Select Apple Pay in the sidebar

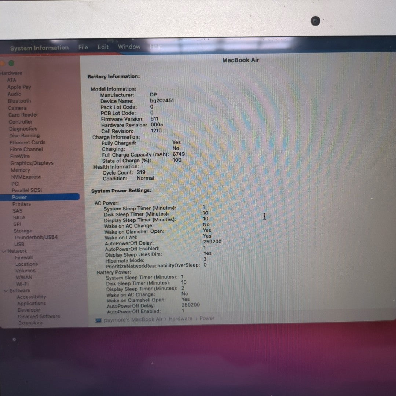(x=19, y=87)
